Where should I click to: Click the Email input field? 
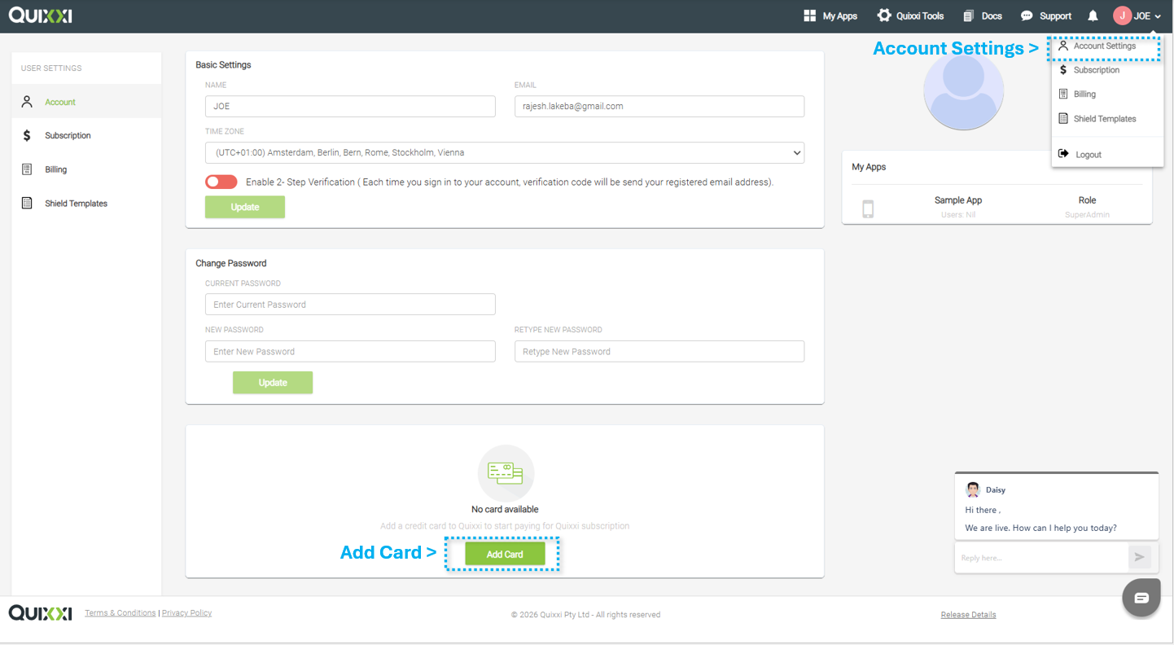659,106
